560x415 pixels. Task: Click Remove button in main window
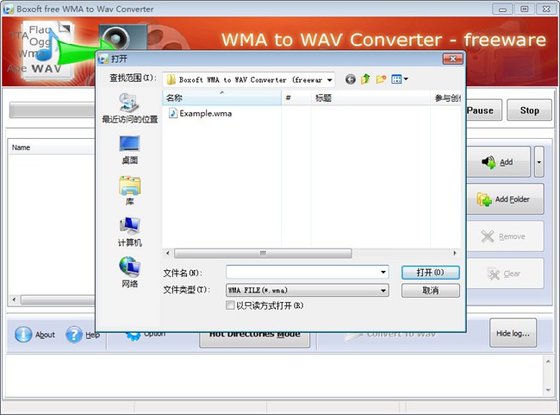[505, 236]
